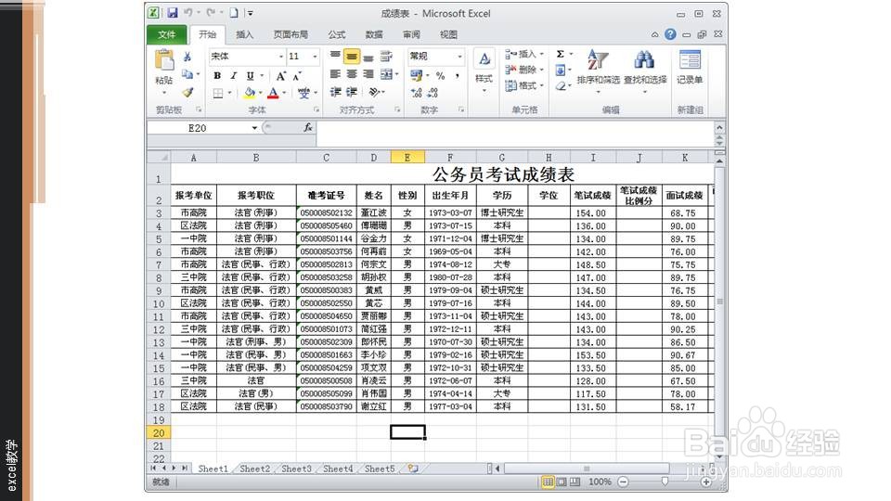
Task: Click the Font Color letter A icon
Action: coord(273,93)
